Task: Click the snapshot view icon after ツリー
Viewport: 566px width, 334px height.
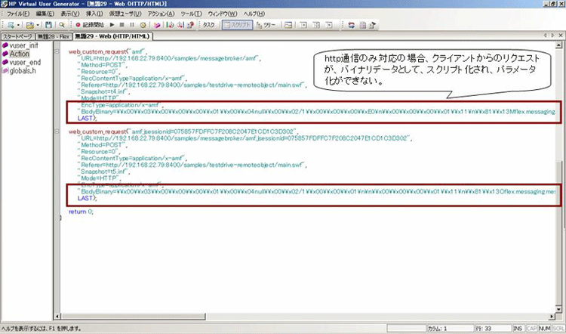Action: coord(288,25)
